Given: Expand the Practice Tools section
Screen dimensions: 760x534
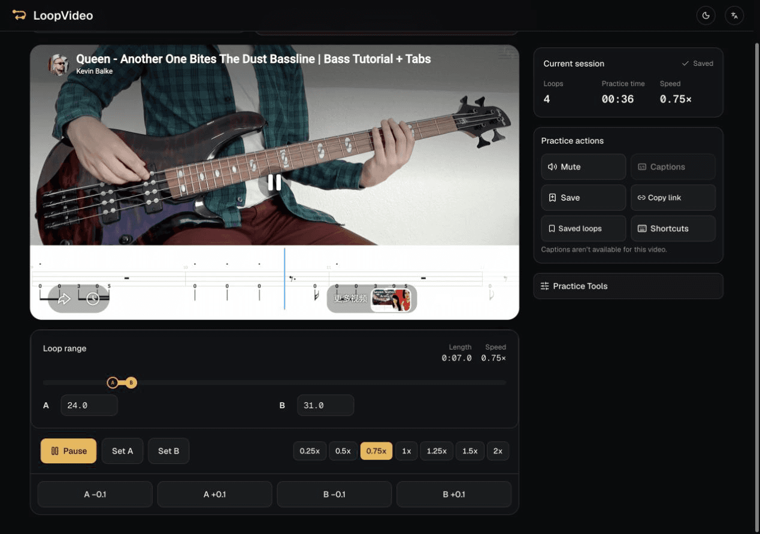Looking at the screenshot, I should click(628, 286).
